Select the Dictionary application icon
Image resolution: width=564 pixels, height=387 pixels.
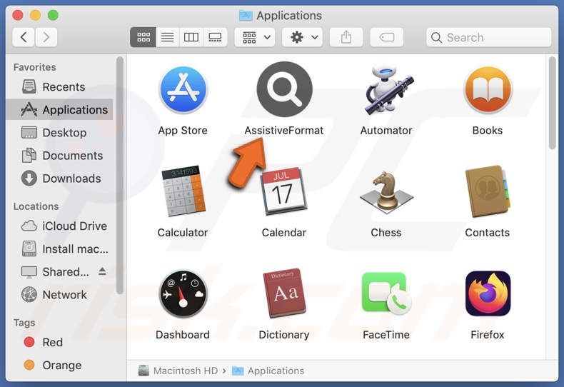click(284, 293)
